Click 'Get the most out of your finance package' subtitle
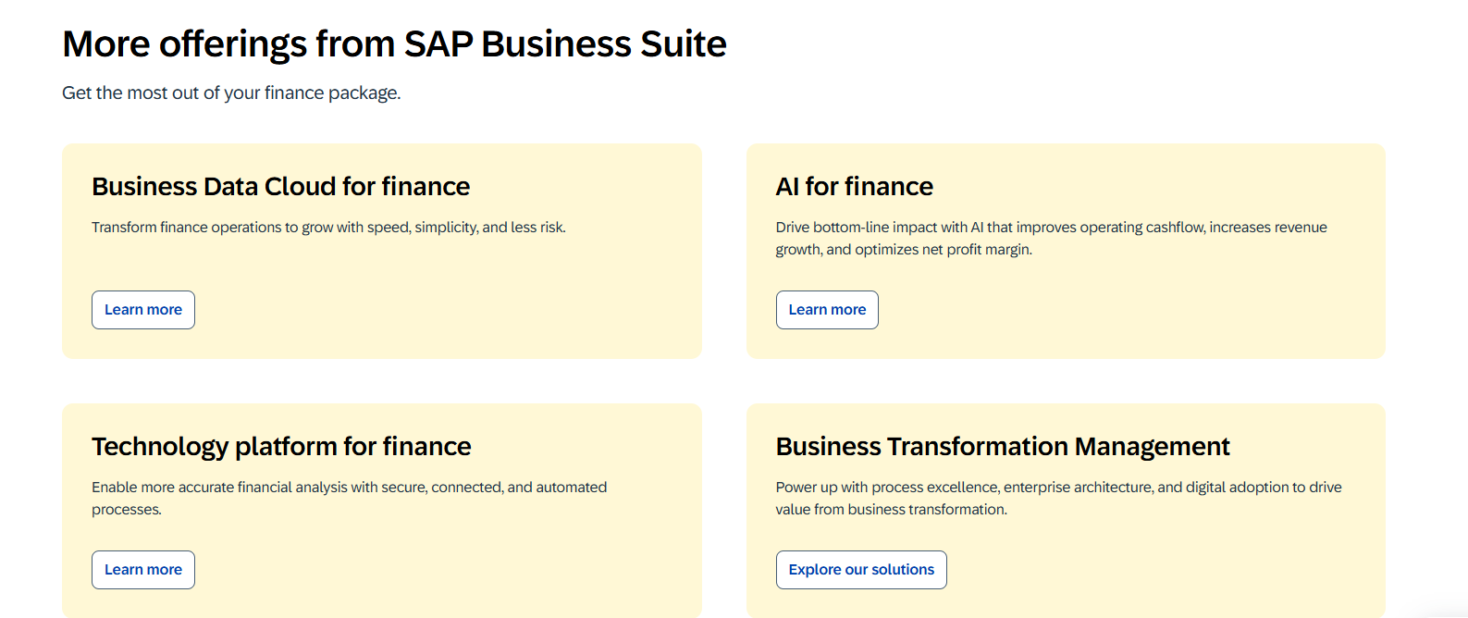 231,93
